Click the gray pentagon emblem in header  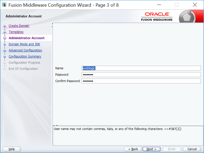[x=187, y=17]
